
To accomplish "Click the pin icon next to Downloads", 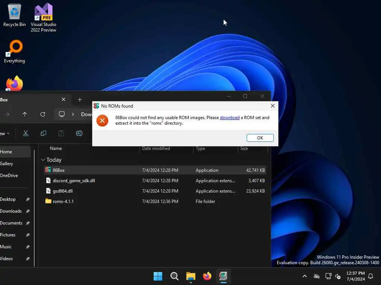I will pyautogui.click(x=28, y=211).
